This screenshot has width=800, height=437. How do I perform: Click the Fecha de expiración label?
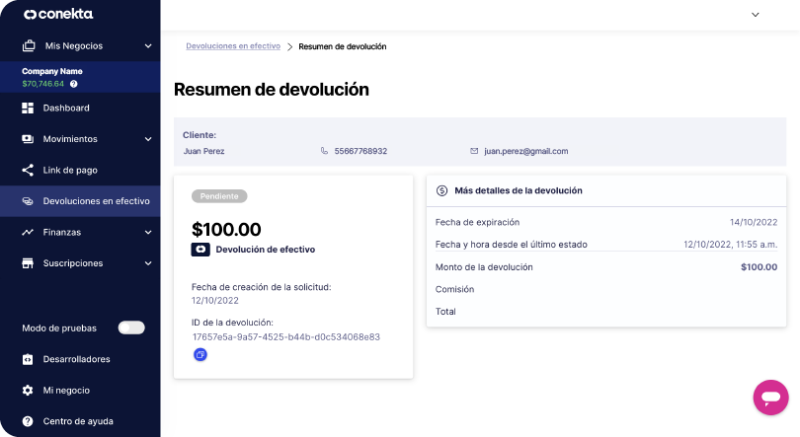pyautogui.click(x=478, y=222)
